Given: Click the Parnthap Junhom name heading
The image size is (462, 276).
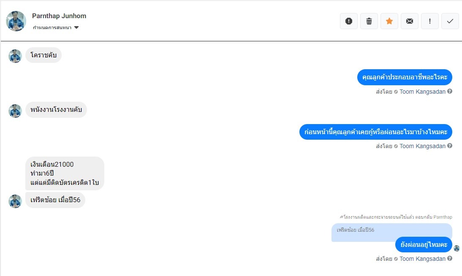Looking at the screenshot, I should 59,16.
